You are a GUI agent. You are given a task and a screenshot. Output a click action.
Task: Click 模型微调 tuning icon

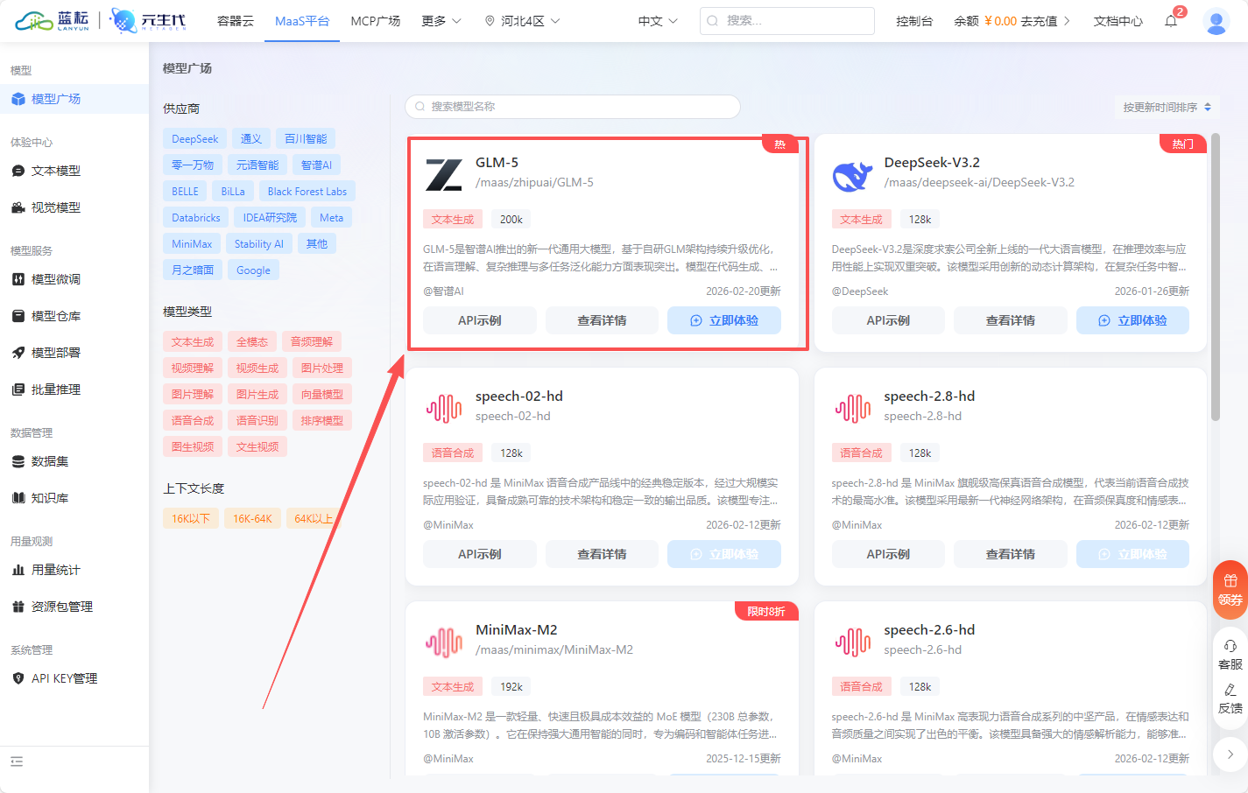coord(18,279)
